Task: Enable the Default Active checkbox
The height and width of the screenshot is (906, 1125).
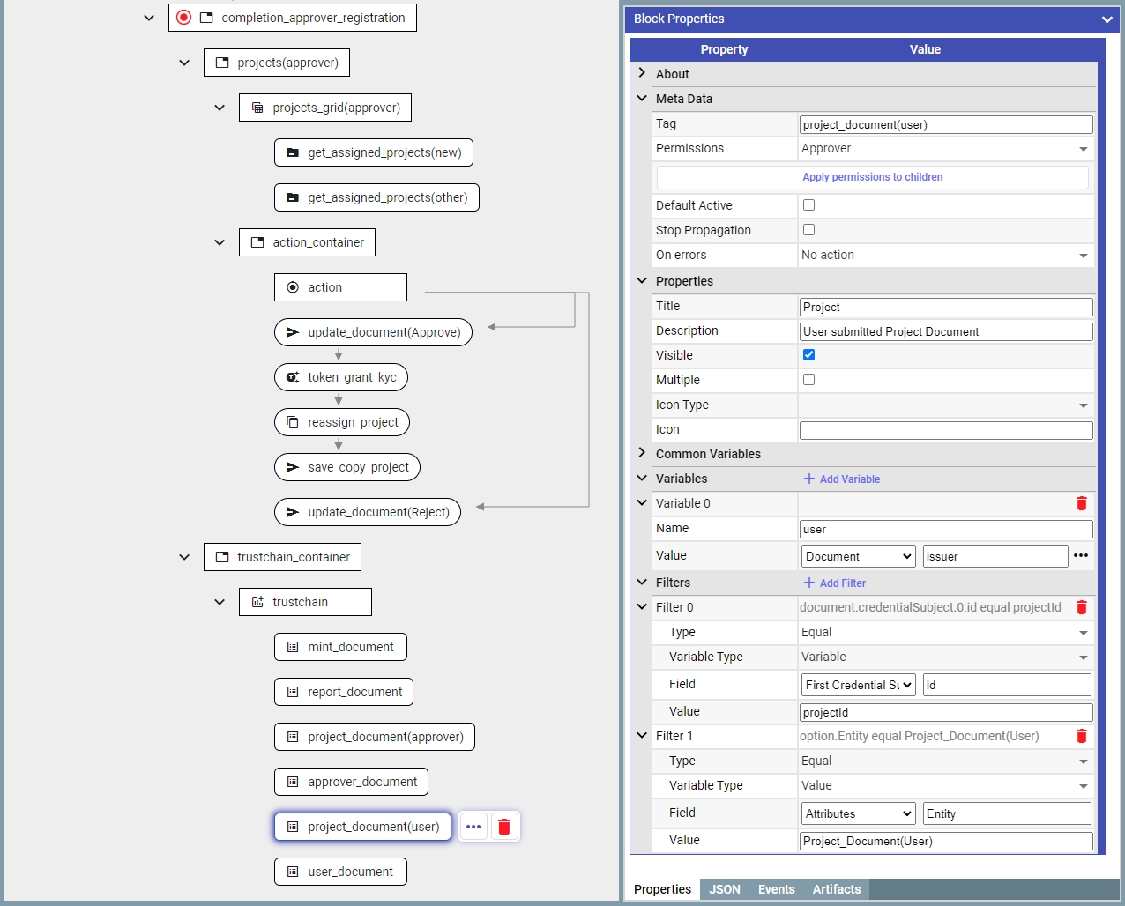Action: (808, 205)
